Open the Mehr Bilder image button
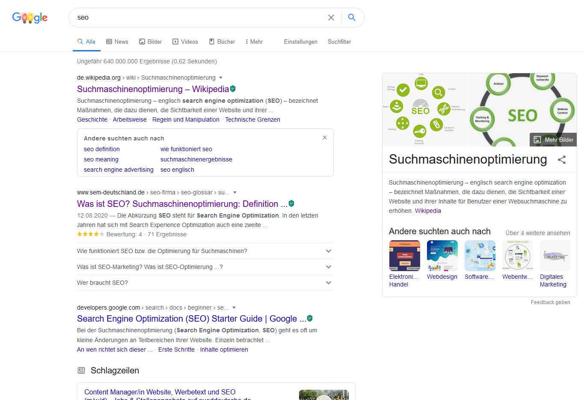 553,140
